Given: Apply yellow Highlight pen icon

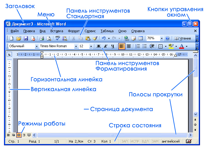Looking at the screenshot, I should (x=171, y=46).
